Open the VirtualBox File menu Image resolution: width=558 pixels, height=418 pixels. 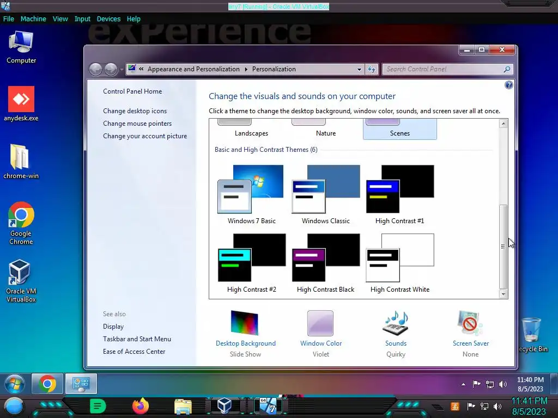pos(9,19)
